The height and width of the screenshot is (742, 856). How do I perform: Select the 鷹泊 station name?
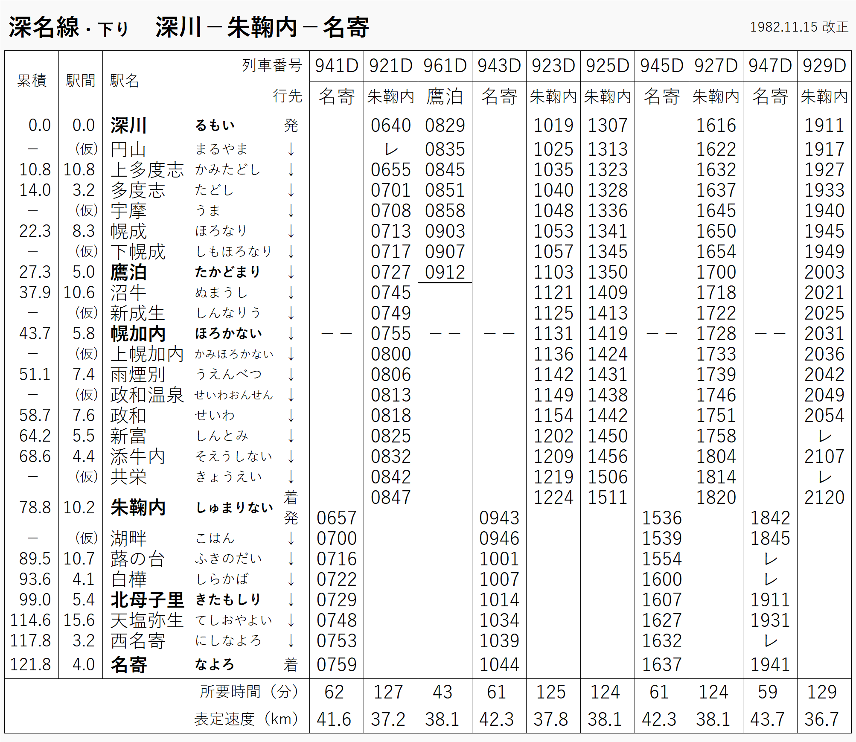128,272
